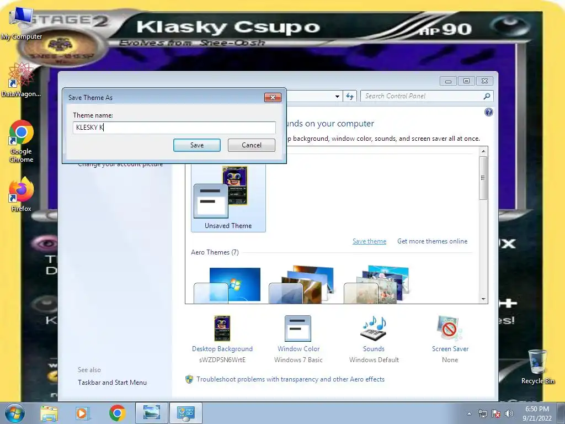Select the Architecture Aero theme thumbnail

click(302, 285)
